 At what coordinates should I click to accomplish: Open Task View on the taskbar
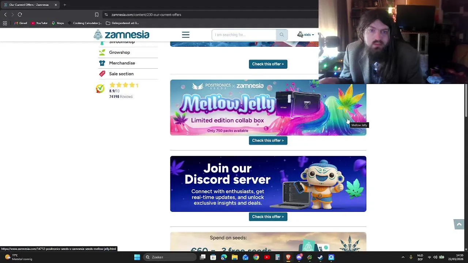[203, 257]
